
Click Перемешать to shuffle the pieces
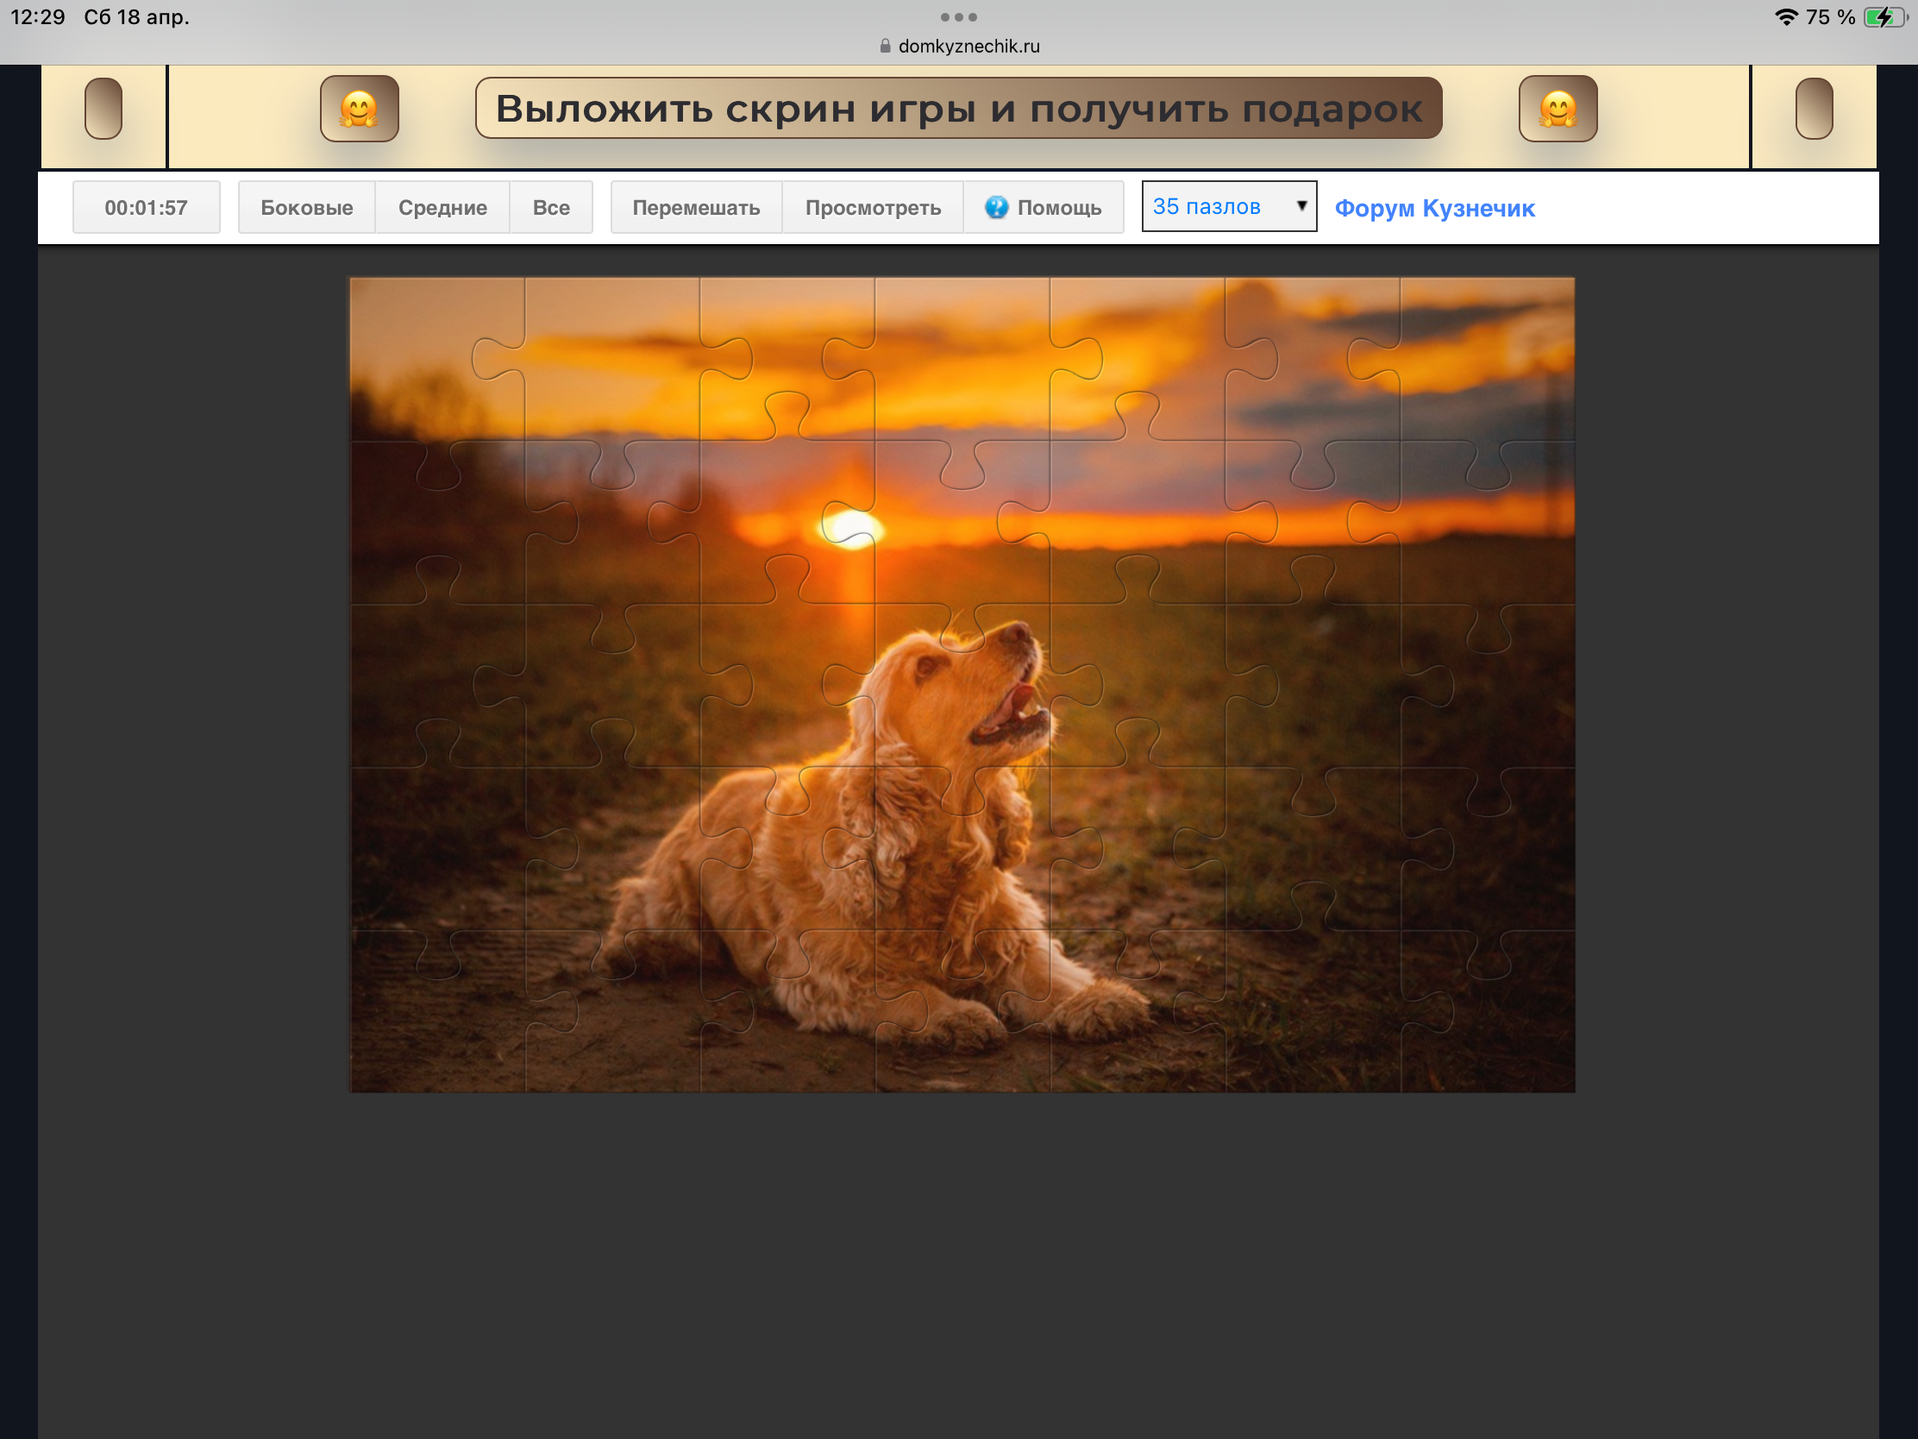point(695,207)
